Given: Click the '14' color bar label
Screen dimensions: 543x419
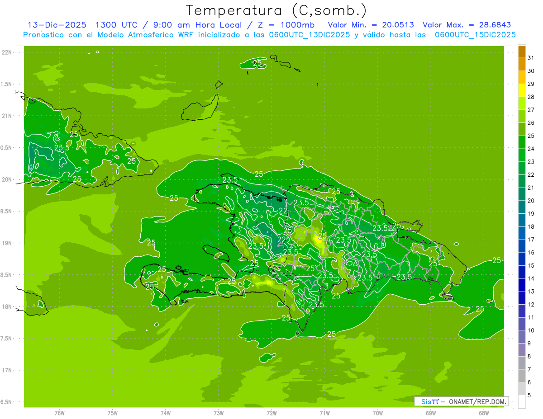Looking at the screenshot, I should (531, 278).
